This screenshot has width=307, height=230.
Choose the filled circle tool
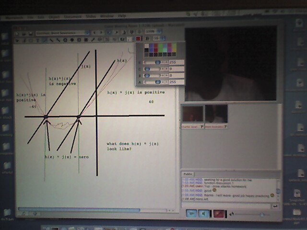point(72,40)
